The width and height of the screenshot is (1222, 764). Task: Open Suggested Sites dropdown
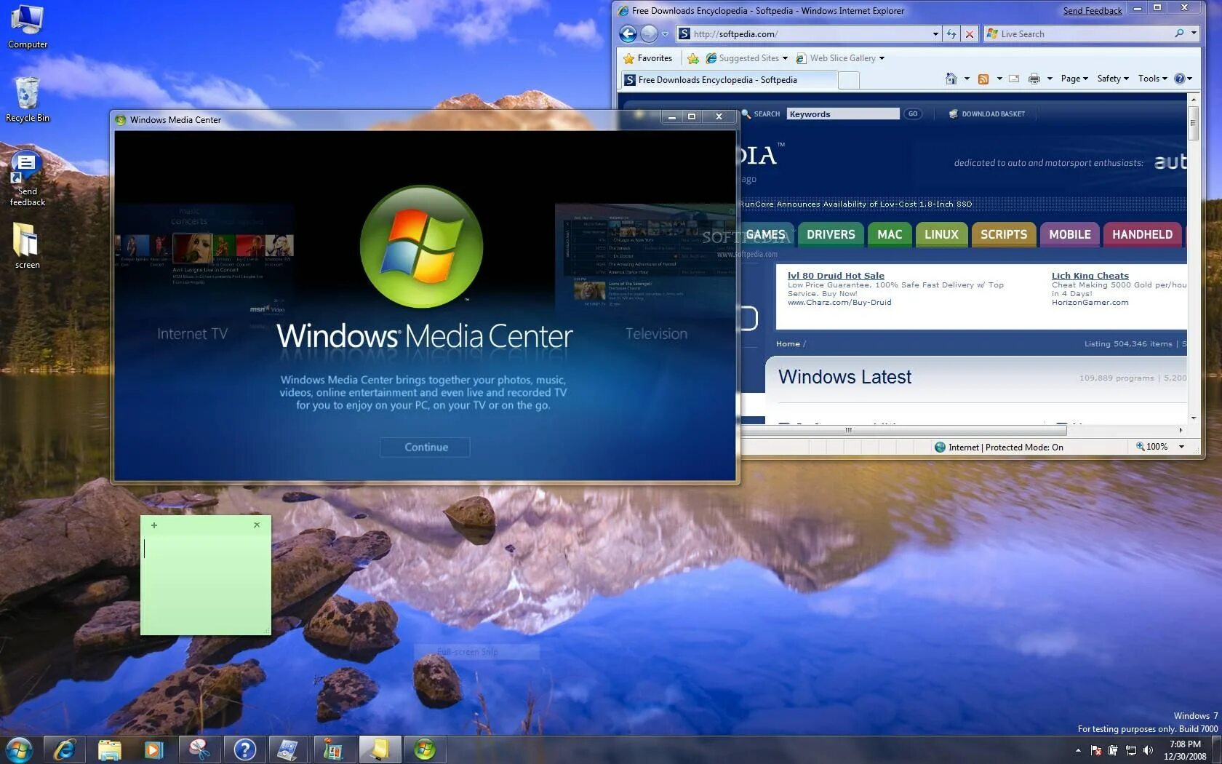pyautogui.click(x=746, y=58)
